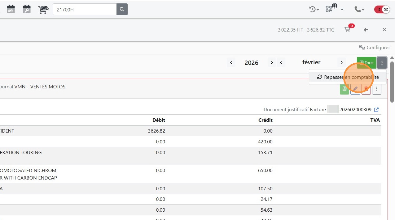This screenshot has width=395, height=220.
Task: Open the cart with 31 badge
Action: tap(348, 30)
